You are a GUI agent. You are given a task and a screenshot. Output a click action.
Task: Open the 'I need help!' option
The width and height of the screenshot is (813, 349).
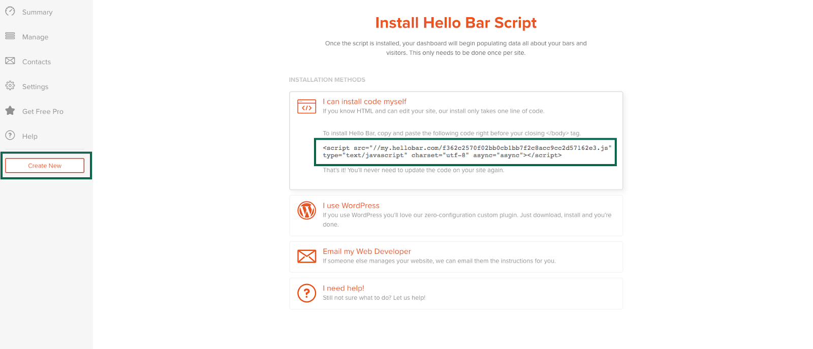pyautogui.click(x=343, y=288)
